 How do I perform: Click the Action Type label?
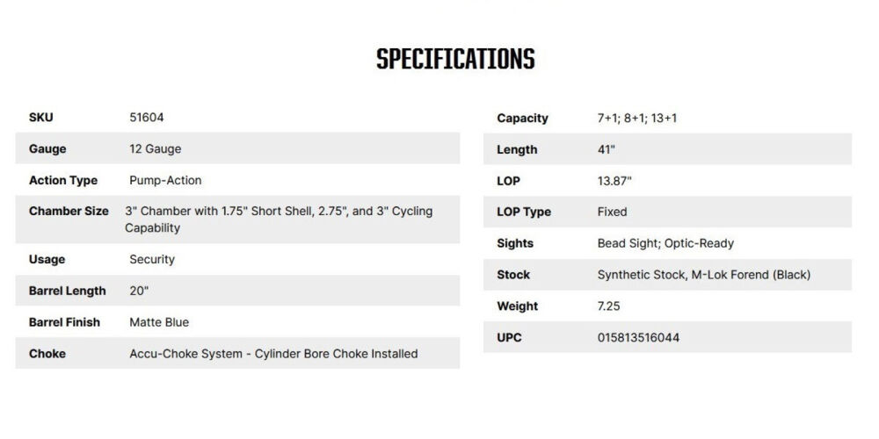63,180
